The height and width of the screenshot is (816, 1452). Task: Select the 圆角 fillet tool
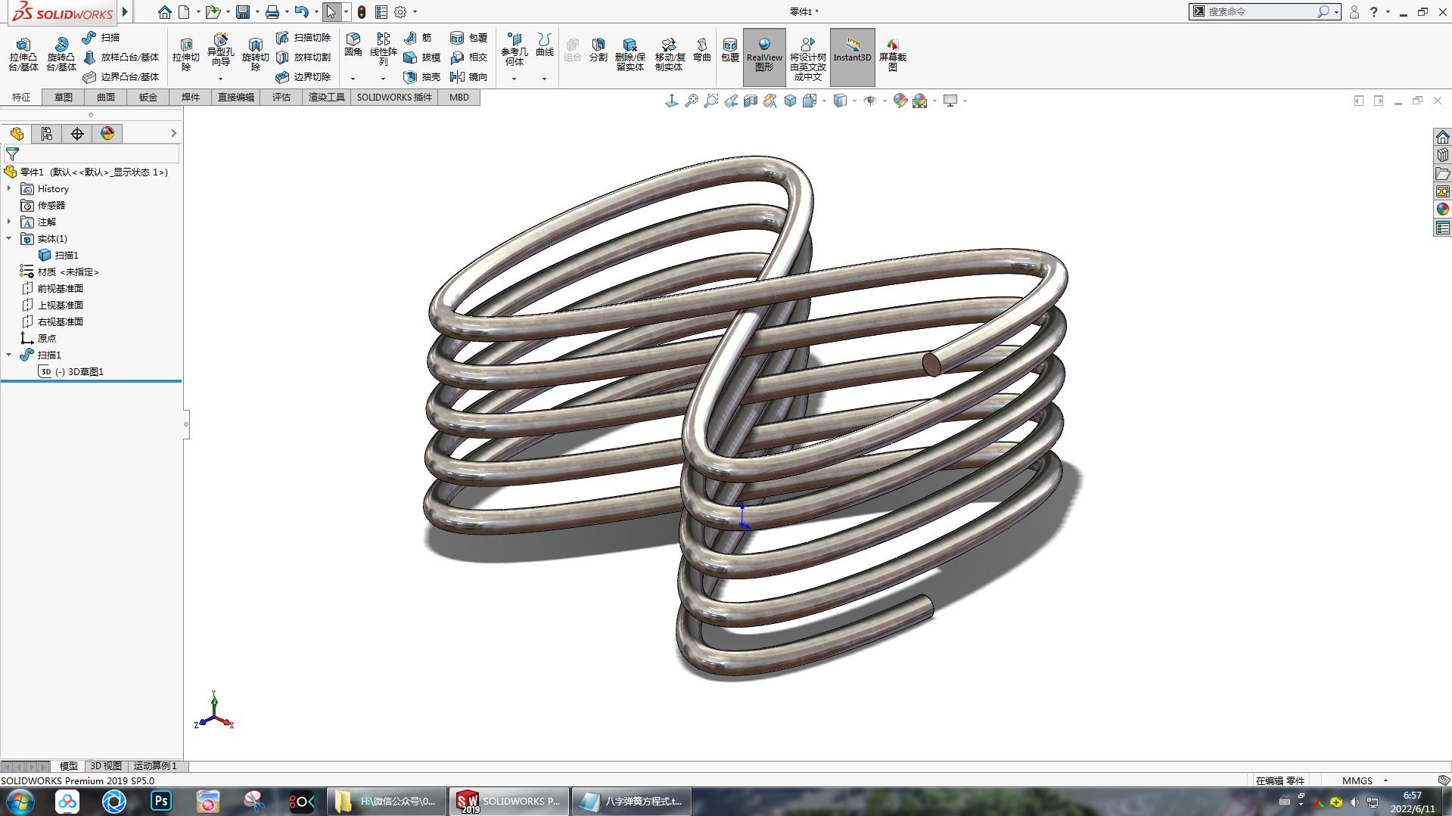click(x=353, y=45)
